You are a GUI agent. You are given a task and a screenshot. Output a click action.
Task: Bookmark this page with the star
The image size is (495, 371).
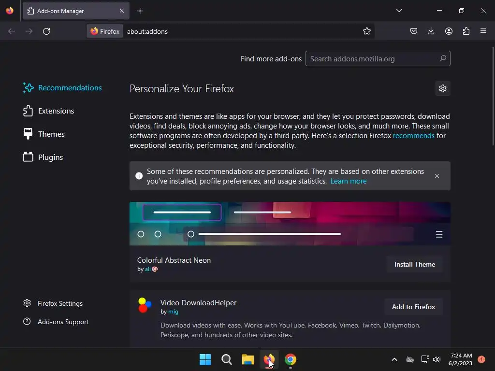pyautogui.click(x=366, y=31)
